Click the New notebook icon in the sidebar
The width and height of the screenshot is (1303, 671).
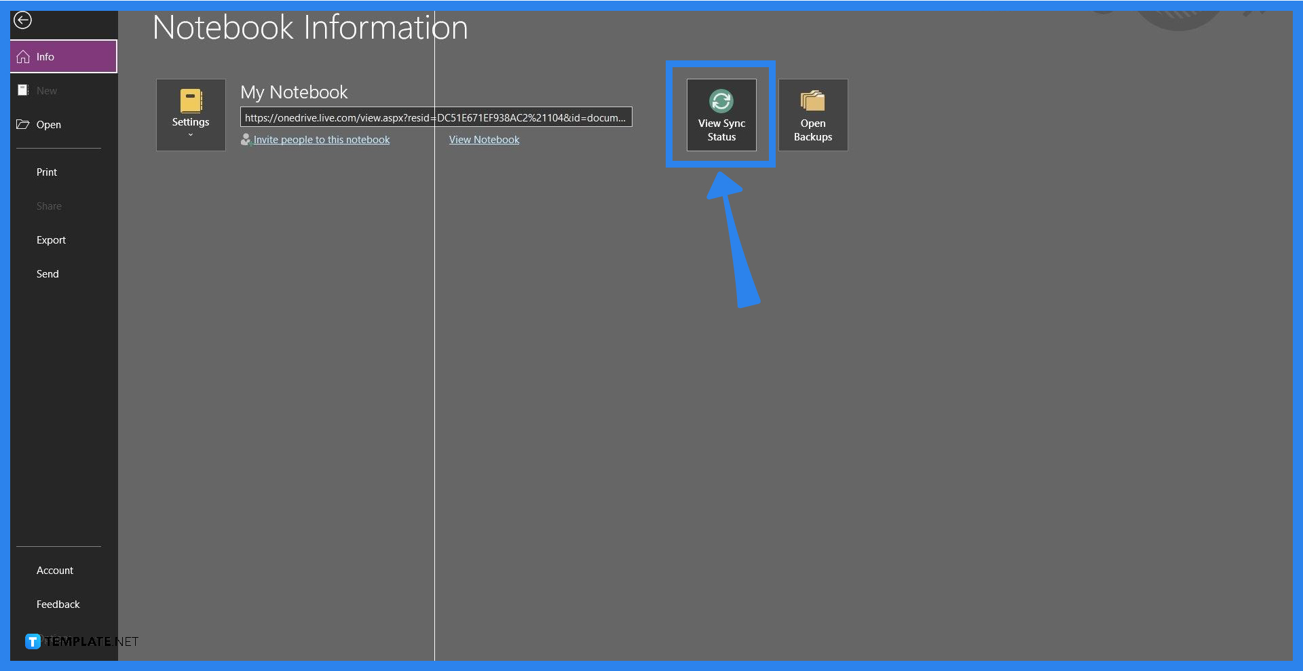click(x=22, y=90)
